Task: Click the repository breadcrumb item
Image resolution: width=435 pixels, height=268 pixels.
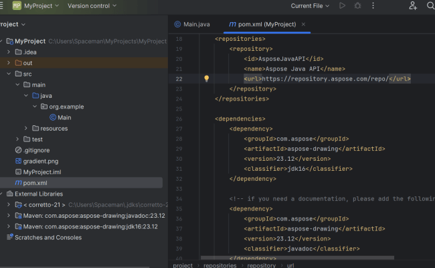Action: coord(261,265)
